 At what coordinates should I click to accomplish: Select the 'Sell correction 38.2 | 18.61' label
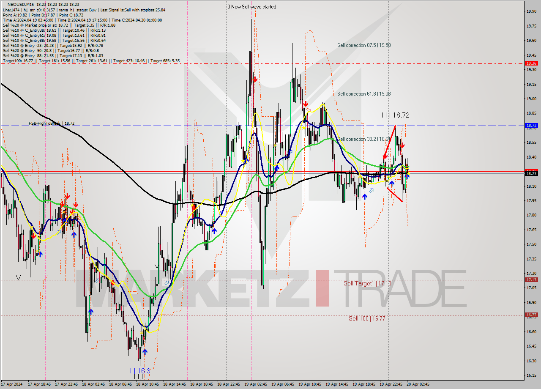coord(364,139)
